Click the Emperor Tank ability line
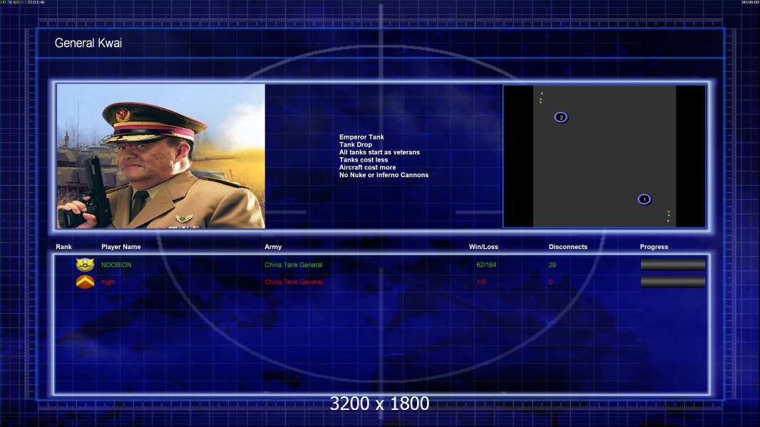 pos(361,137)
